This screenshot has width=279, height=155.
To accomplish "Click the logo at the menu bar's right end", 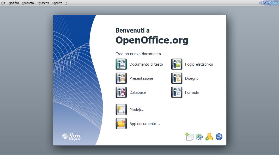I will pos(269,3).
